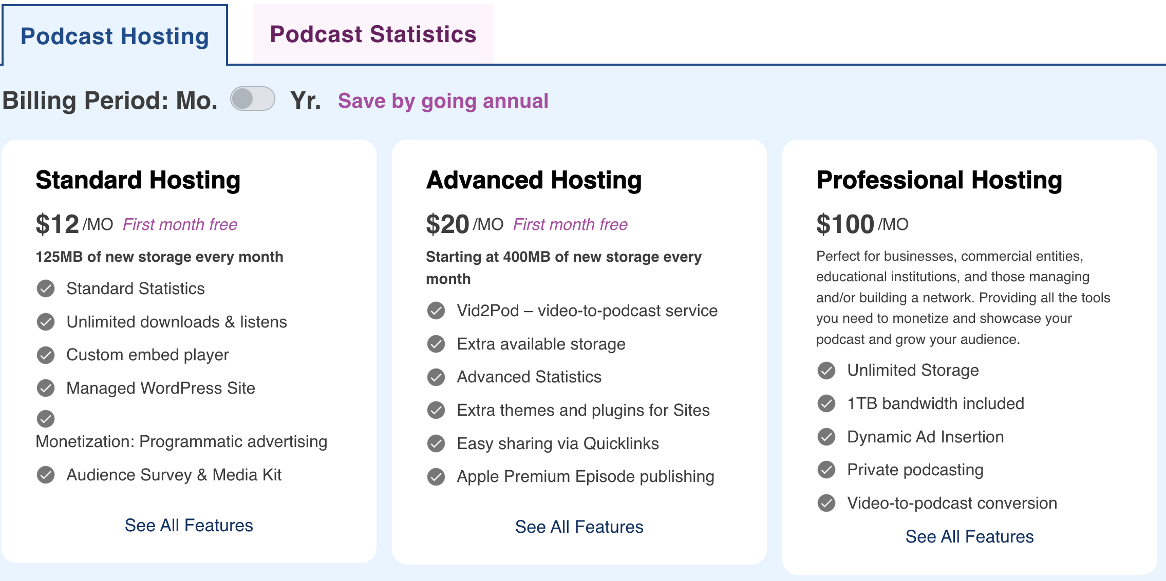Screen dimensions: 1166x581
Task: See All Features for Advanced Hosting
Action: [x=579, y=527]
